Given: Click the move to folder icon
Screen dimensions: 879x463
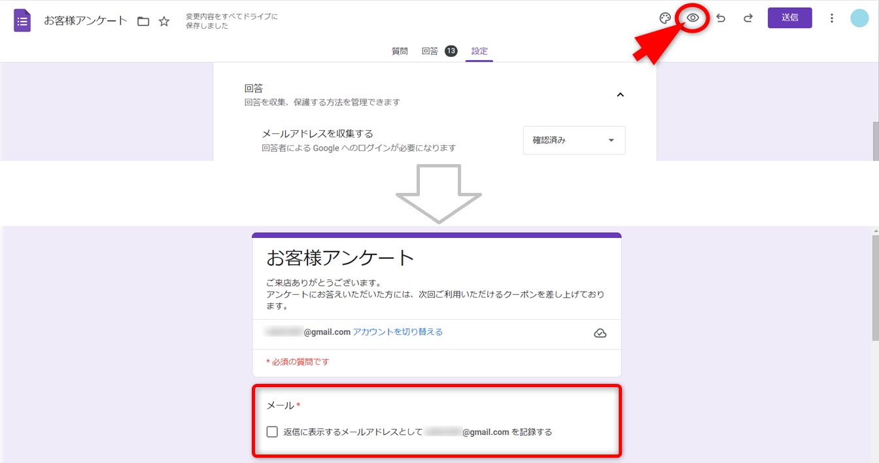Looking at the screenshot, I should (143, 21).
